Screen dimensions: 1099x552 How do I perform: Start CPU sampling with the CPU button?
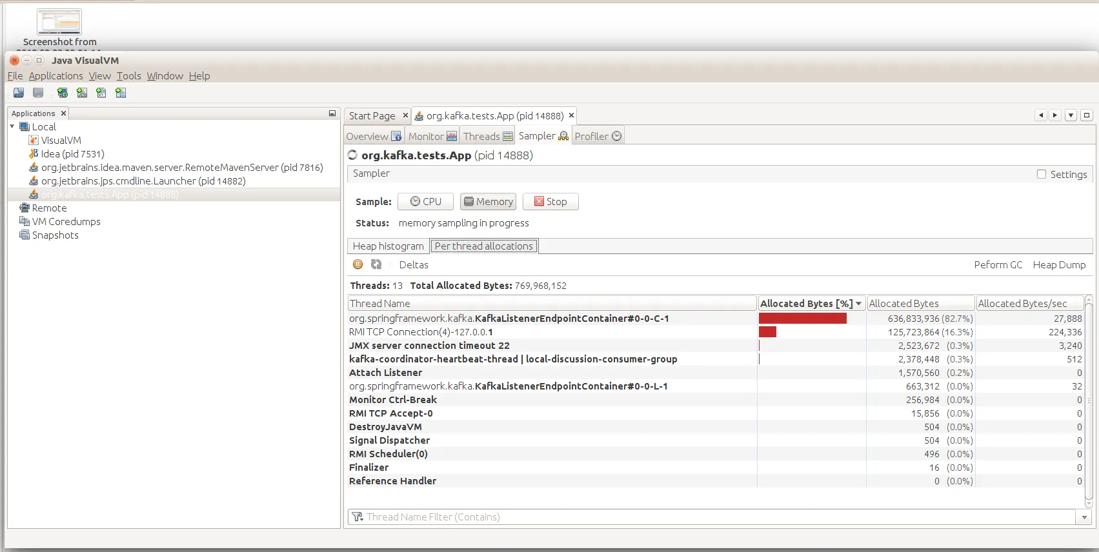425,202
